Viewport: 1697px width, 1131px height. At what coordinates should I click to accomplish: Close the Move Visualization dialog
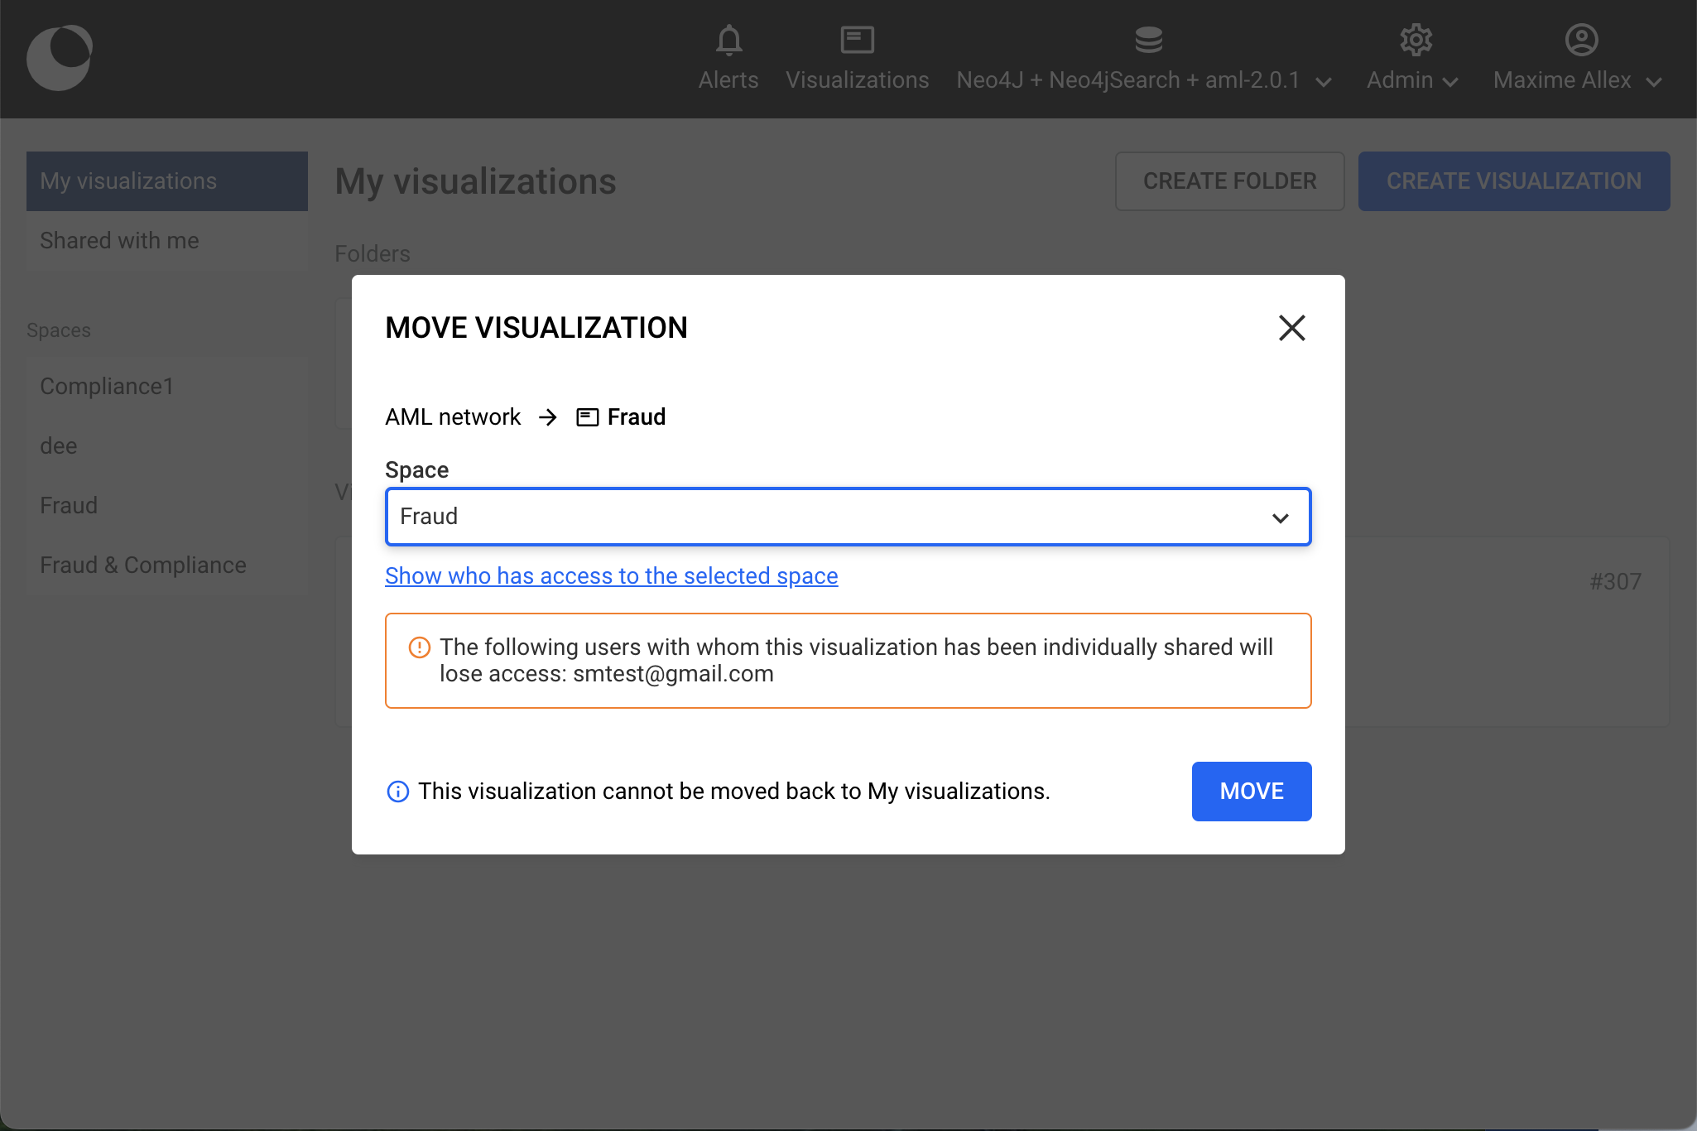[1291, 328]
